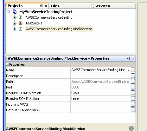Close the Properties window
This screenshot has width=147, height=131.
[133, 58]
